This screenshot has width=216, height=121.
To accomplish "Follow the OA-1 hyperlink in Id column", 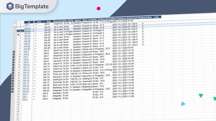I will [x=25, y=97].
